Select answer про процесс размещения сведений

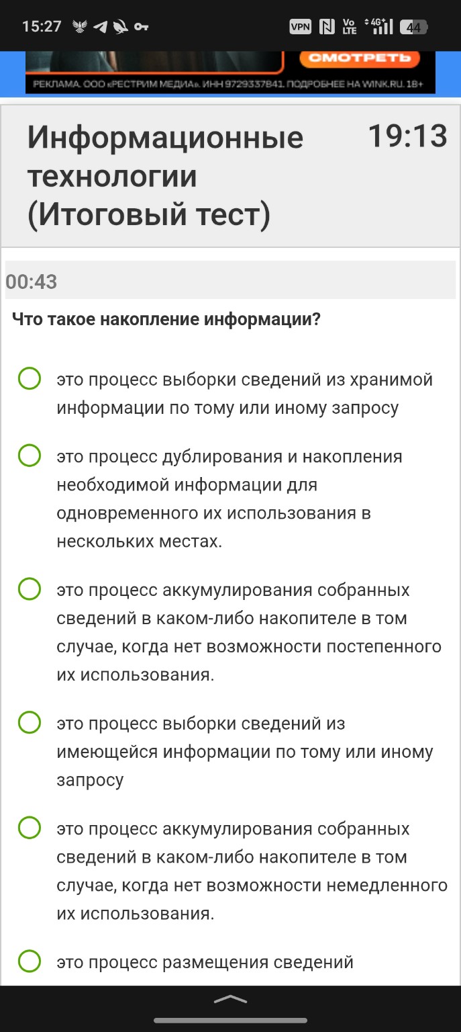point(29,962)
